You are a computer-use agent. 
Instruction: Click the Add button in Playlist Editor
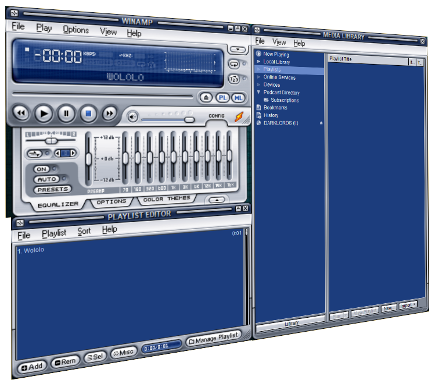[x=33, y=367]
